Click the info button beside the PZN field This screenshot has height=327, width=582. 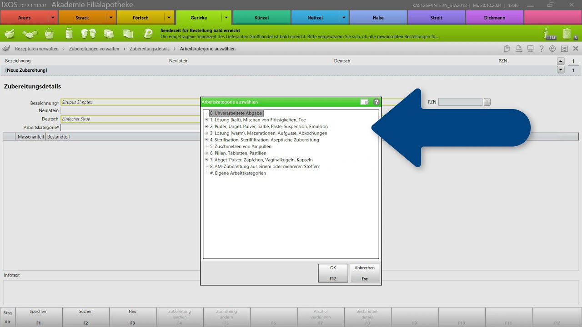[487, 102]
